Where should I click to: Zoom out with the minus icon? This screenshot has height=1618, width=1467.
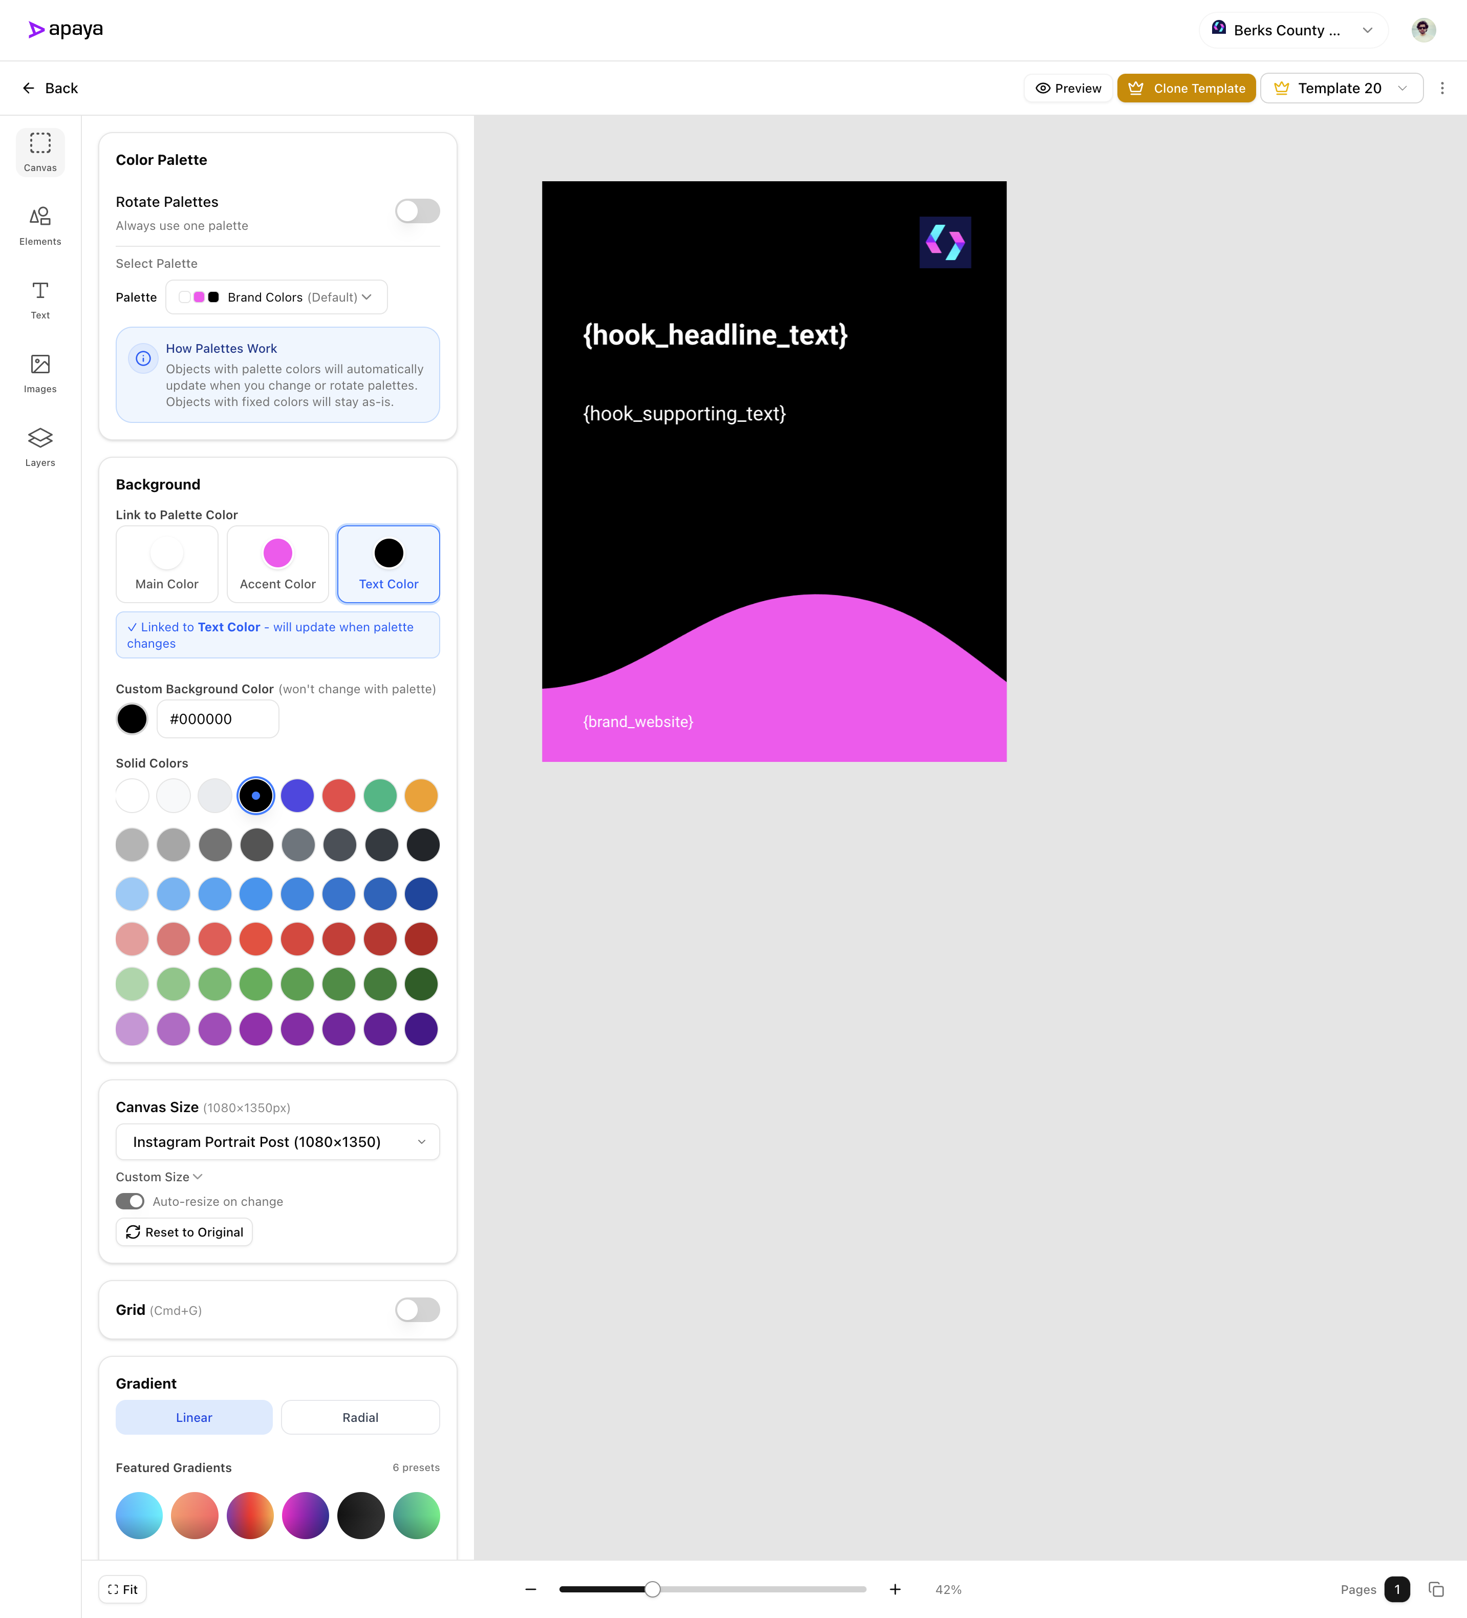pyautogui.click(x=530, y=1589)
